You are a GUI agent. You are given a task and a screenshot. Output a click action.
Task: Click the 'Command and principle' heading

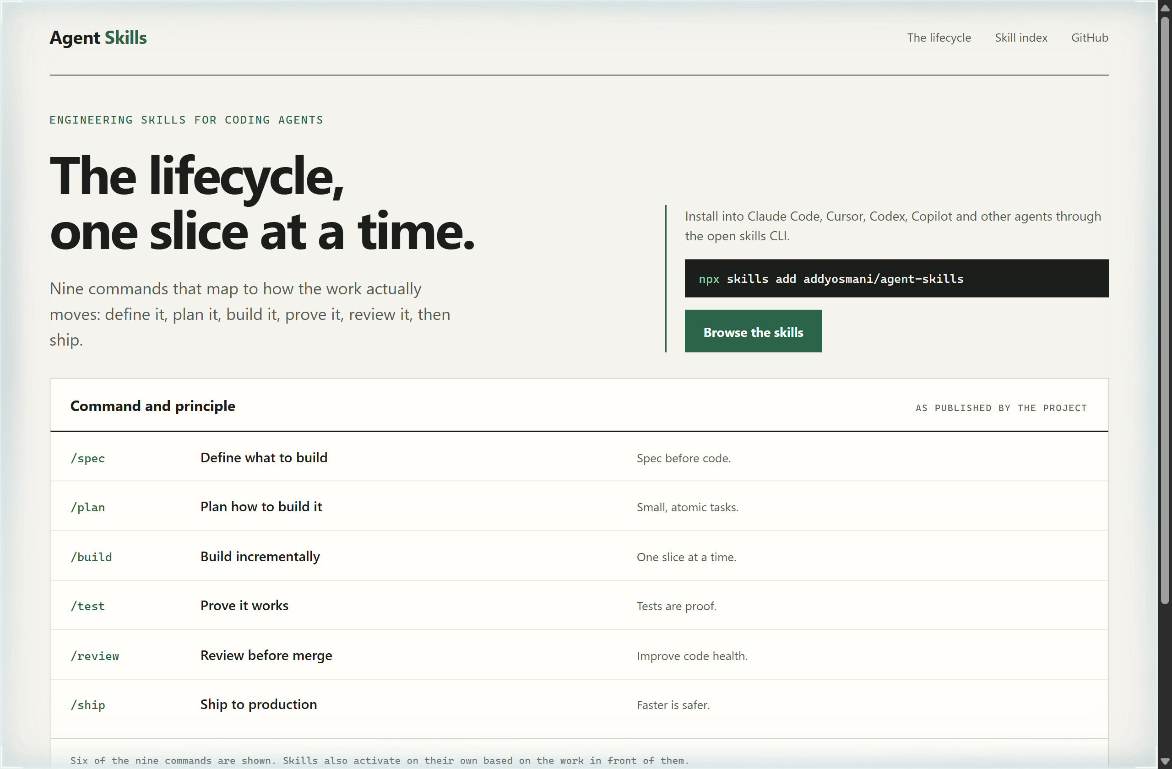tap(152, 406)
